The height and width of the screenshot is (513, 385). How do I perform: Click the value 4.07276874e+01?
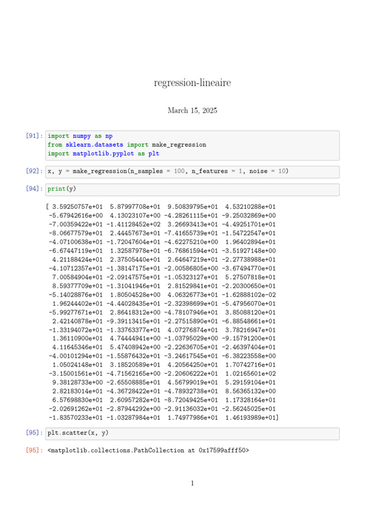tap(192, 331)
